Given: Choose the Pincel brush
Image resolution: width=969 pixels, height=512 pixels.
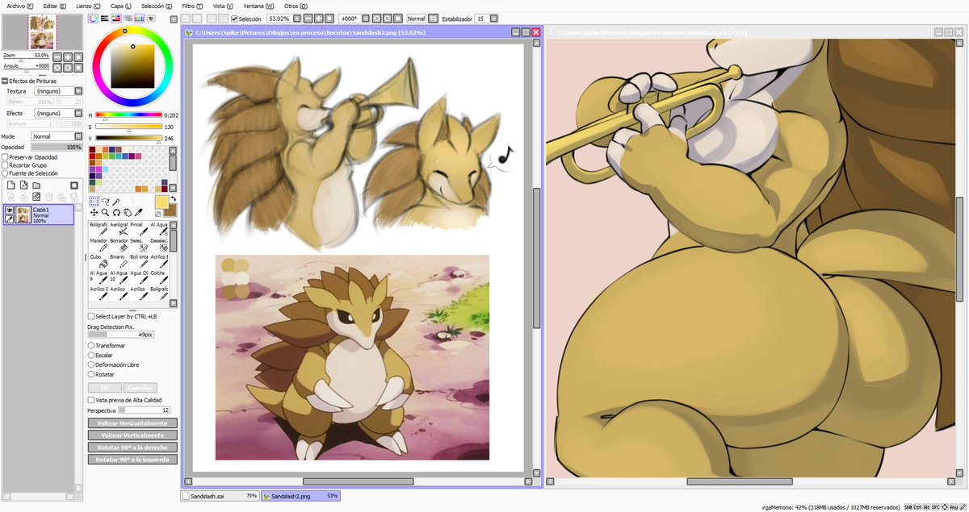Looking at the screenshot, I should click(139, 228).
